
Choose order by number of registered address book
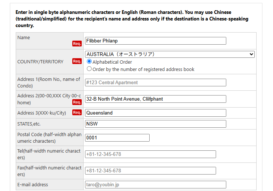tap(89, 69)
